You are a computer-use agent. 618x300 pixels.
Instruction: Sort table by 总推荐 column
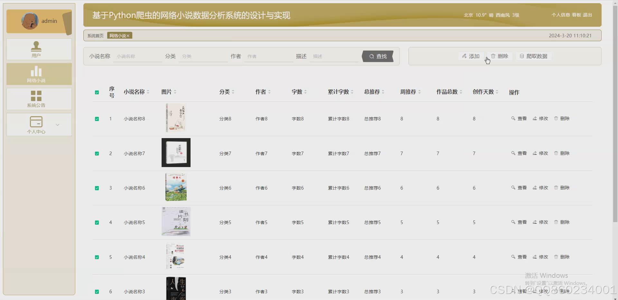383,92
